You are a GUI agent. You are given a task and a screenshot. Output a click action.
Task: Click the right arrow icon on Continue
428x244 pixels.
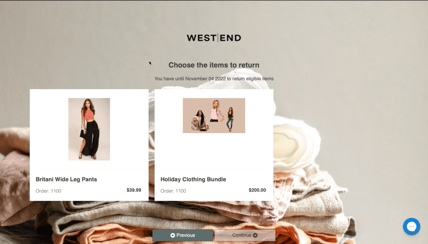point(255,235)
